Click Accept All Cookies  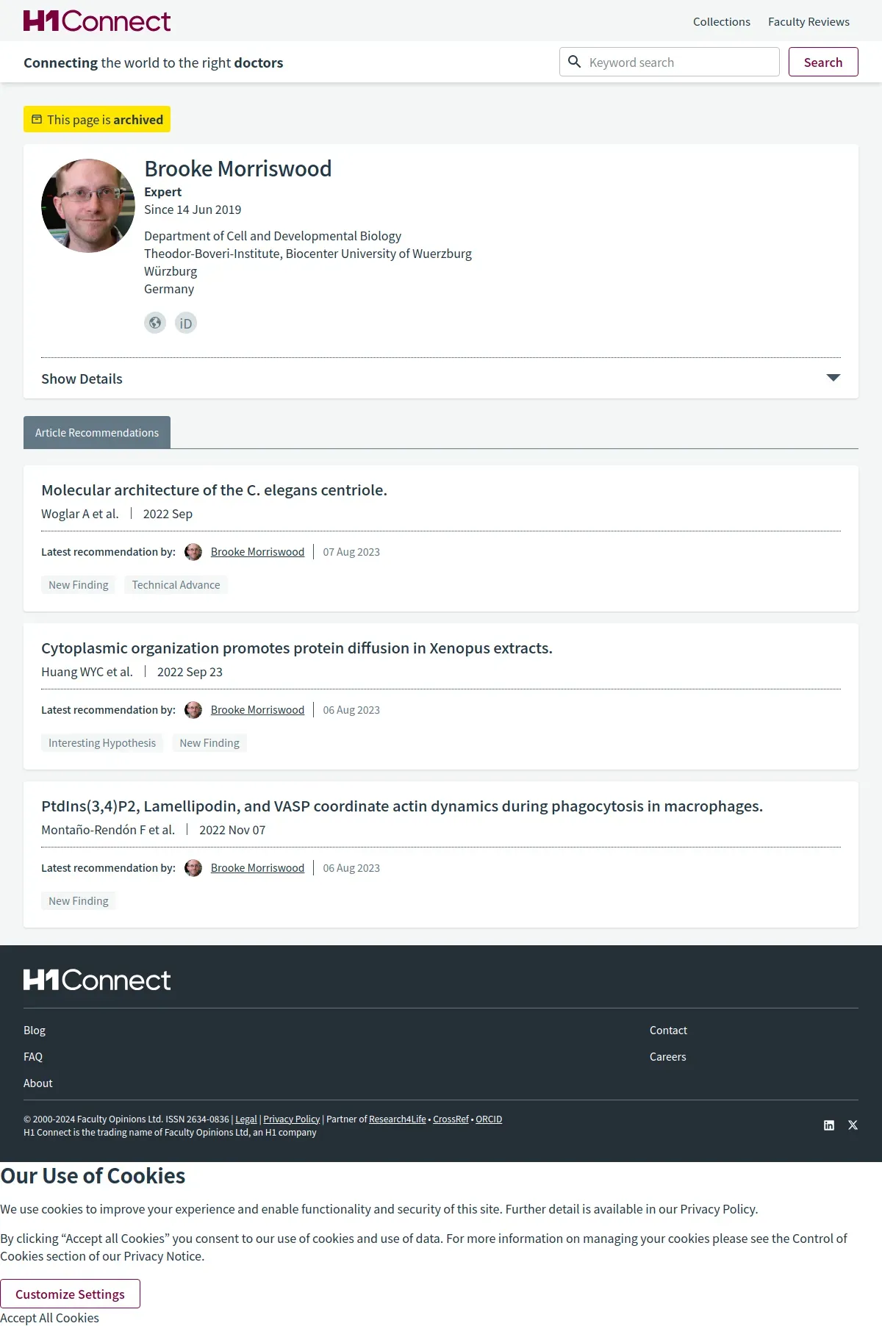pyautogui.click(x=49, y=1318)
